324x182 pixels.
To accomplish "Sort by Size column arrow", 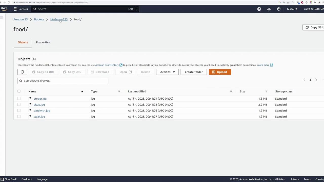I will 266,91.
